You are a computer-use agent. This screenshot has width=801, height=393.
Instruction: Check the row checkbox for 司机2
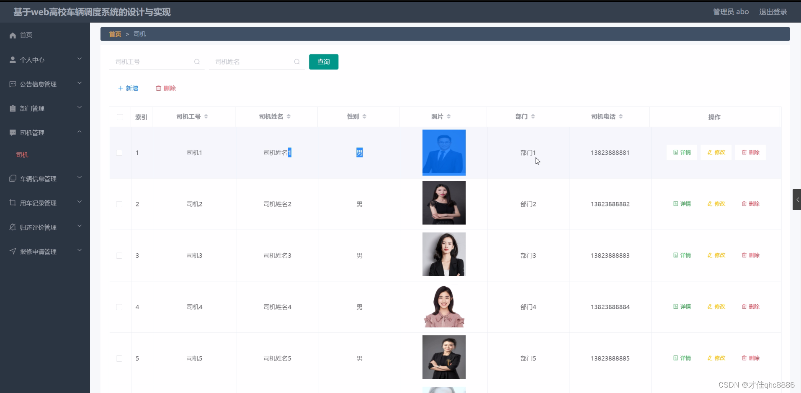coord(119,204)
